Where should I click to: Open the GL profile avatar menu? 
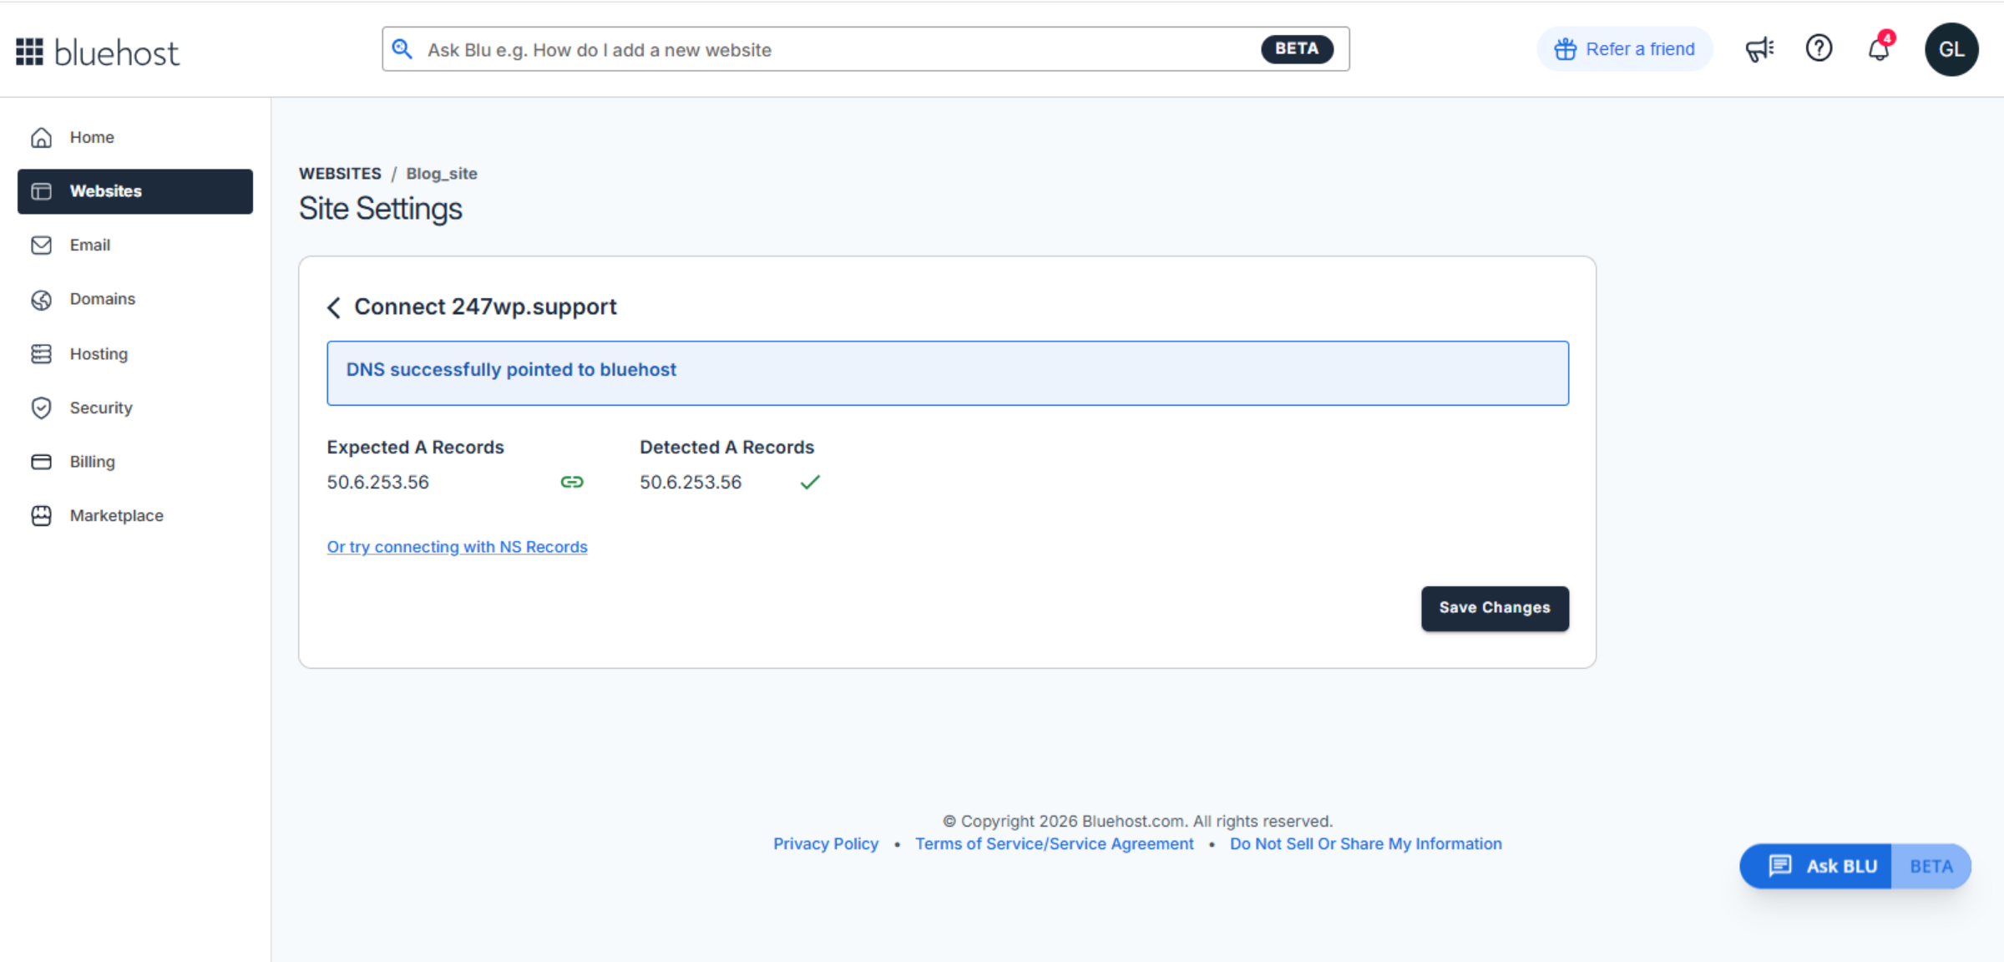pyautogui.click(x=1951, y=49)
